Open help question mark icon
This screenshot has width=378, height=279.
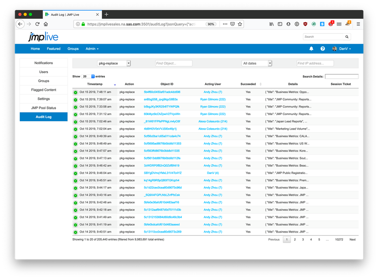[322, 48]
